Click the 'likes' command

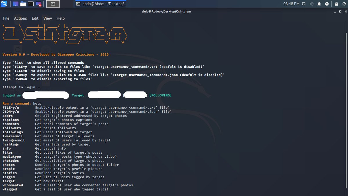pyautogui.click(x=8, y=152)
